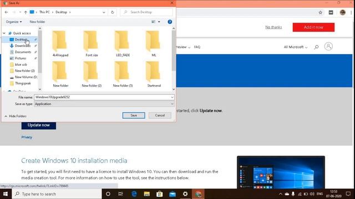Show hidden system tray icons
This screenshot has height=199, width=355.
281,194
